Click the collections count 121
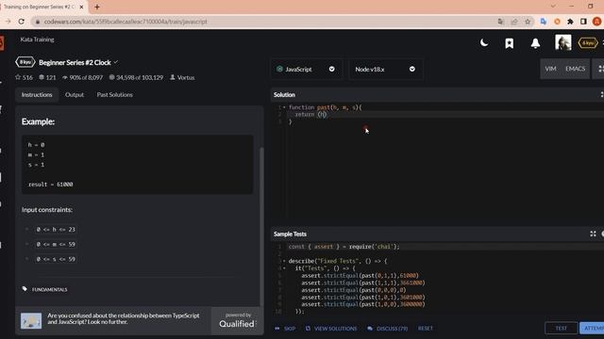Image resolution: width=604 pixels, height=339 pixels. [x=47, y=77]
